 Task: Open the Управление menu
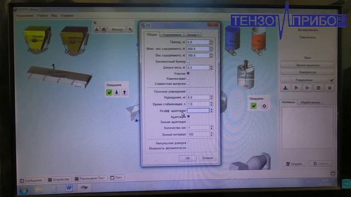click(x=24, y=16)
